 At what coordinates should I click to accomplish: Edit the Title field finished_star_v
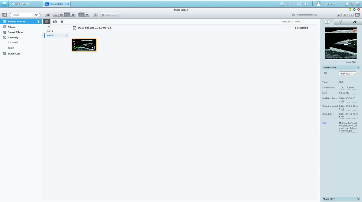(348, 73)
